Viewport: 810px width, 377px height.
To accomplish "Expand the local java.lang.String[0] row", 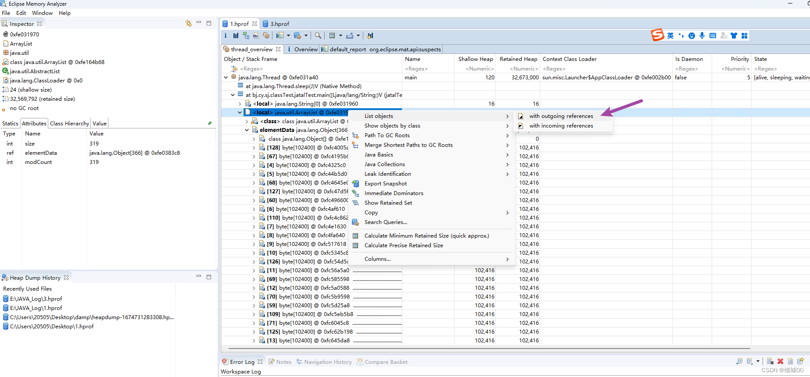I will tap(240, 103).
